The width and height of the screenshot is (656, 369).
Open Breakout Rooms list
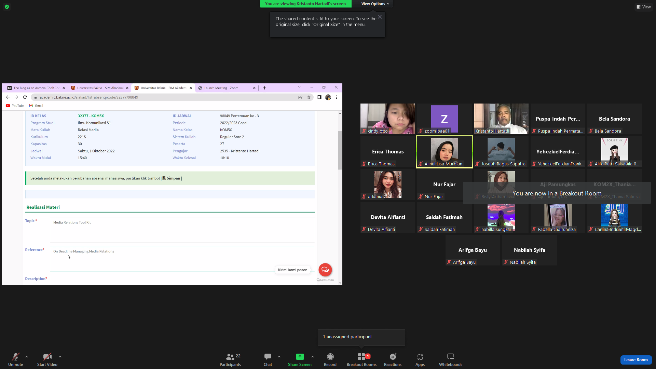click(x=361, y=359)
